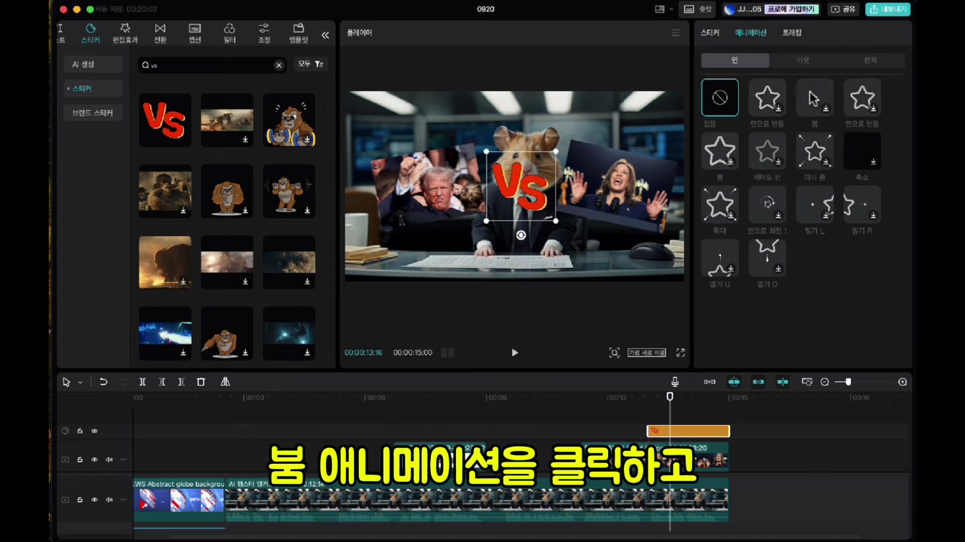Click the preview zoom-to-fit focus icon

pyautogui.click(x=615, y=353)
